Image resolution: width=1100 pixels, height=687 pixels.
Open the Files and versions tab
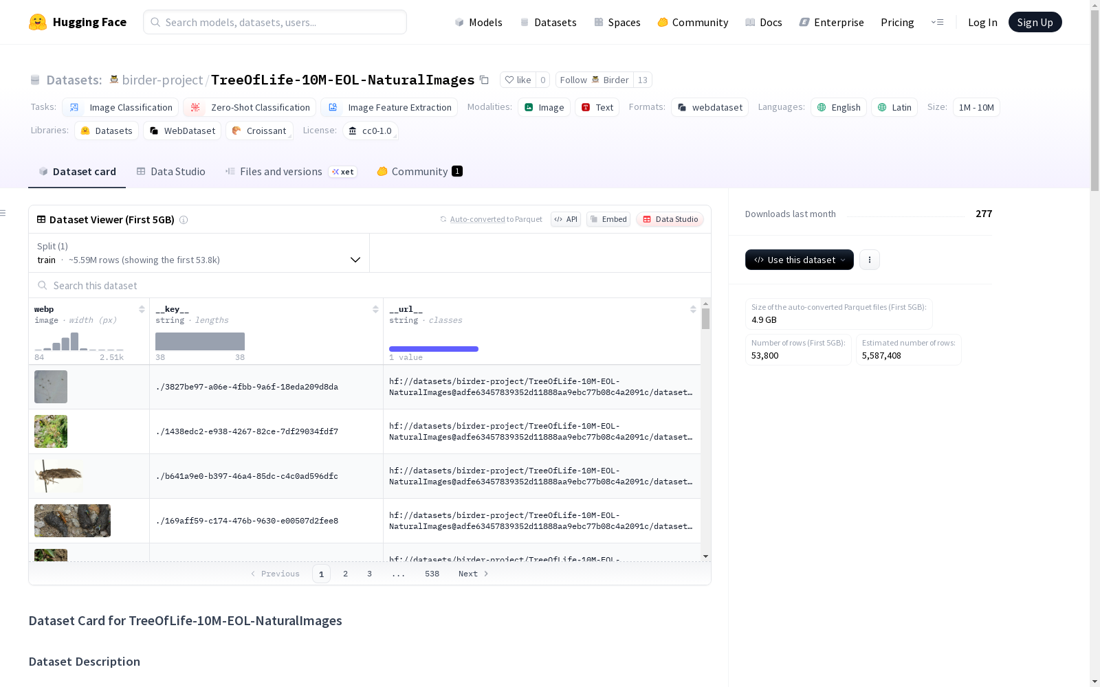[291, 172]
